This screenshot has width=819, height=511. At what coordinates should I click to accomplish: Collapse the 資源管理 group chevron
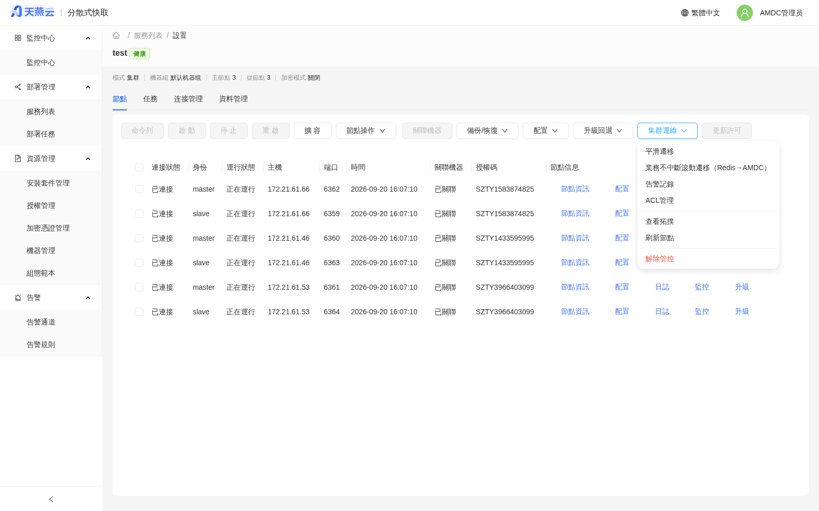88,159
